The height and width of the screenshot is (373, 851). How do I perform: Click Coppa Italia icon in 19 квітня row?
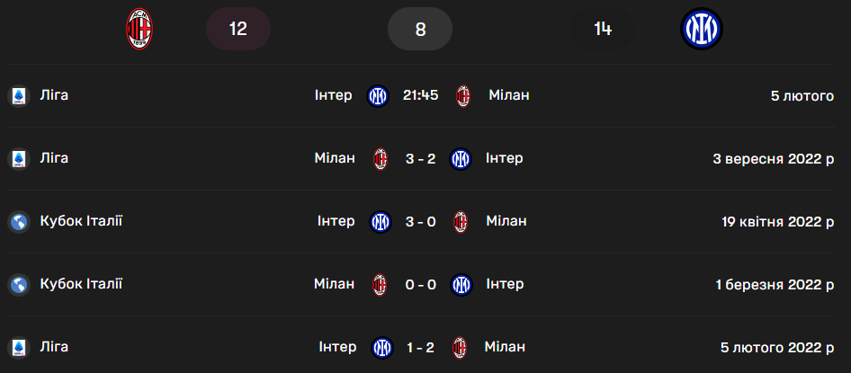[18, 221]
